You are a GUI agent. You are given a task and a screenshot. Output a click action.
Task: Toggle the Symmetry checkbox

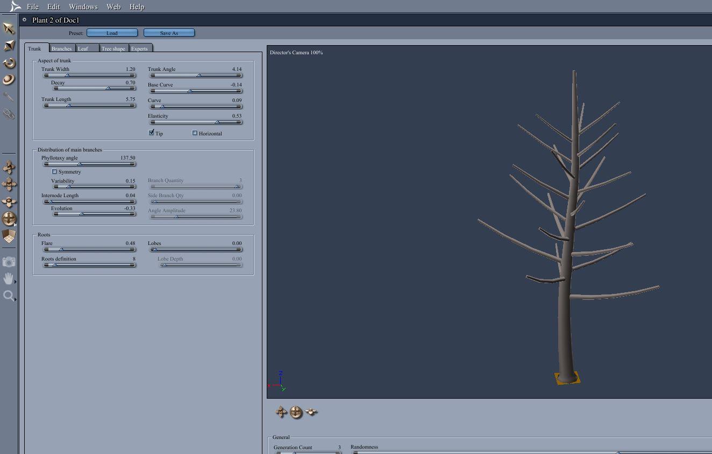(54, 171)
